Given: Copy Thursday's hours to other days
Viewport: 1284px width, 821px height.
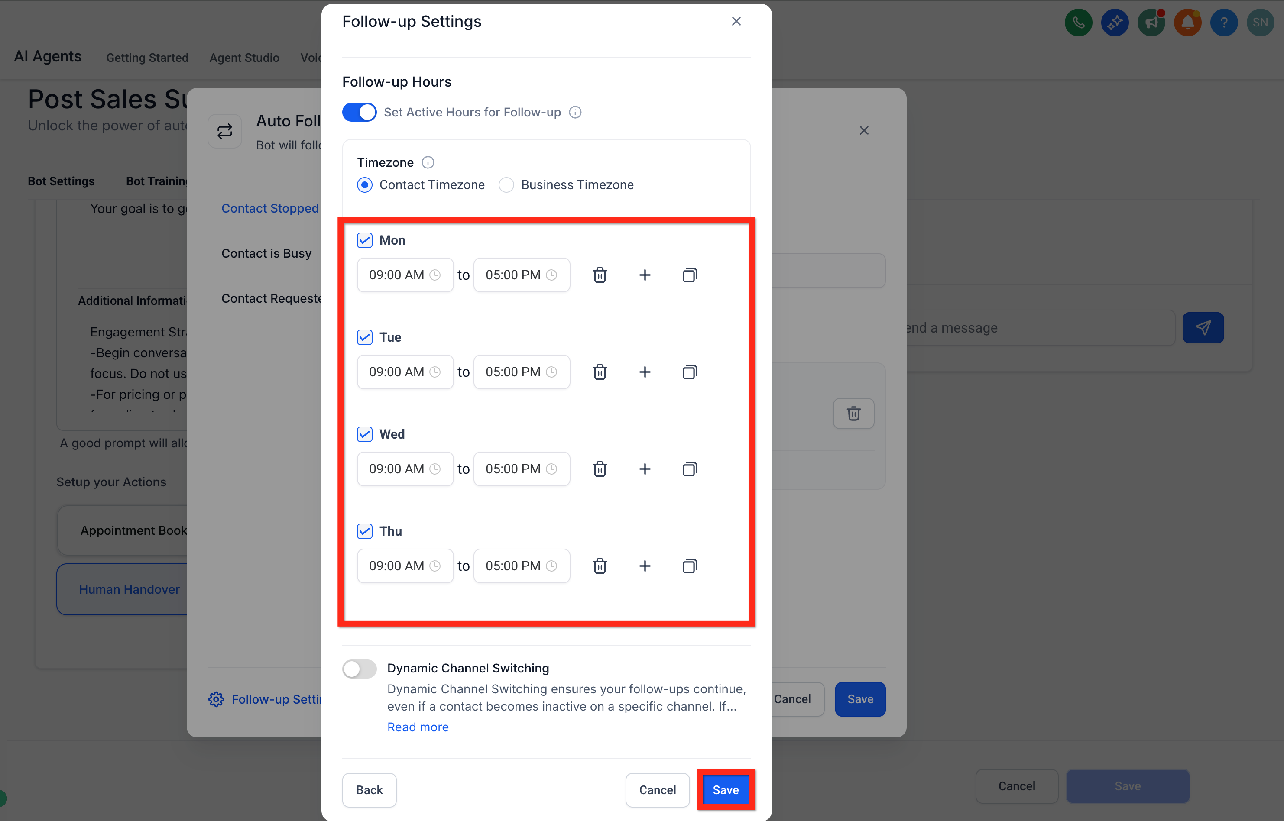Looking at the screenshot, I should pos(690,566).
